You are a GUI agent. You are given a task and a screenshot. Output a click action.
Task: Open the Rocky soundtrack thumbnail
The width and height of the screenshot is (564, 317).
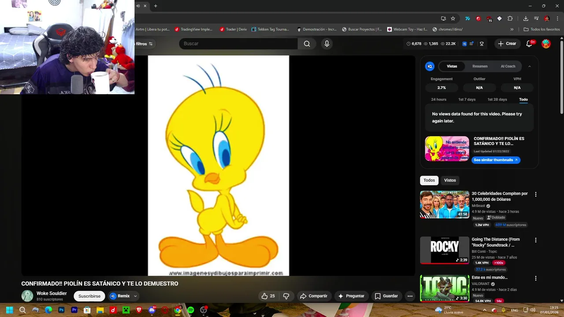pos(445,250)
